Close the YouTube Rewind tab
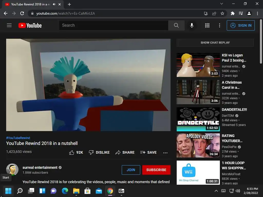 pyautogui.click(x=60, y=4)
